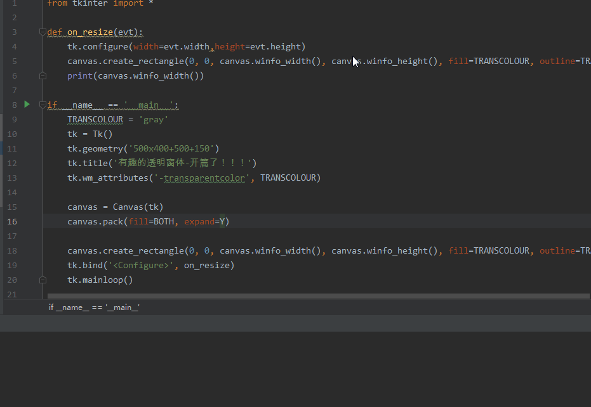Click on the on_resize function name in def
The image size is (591, 407).
(90, 32)
